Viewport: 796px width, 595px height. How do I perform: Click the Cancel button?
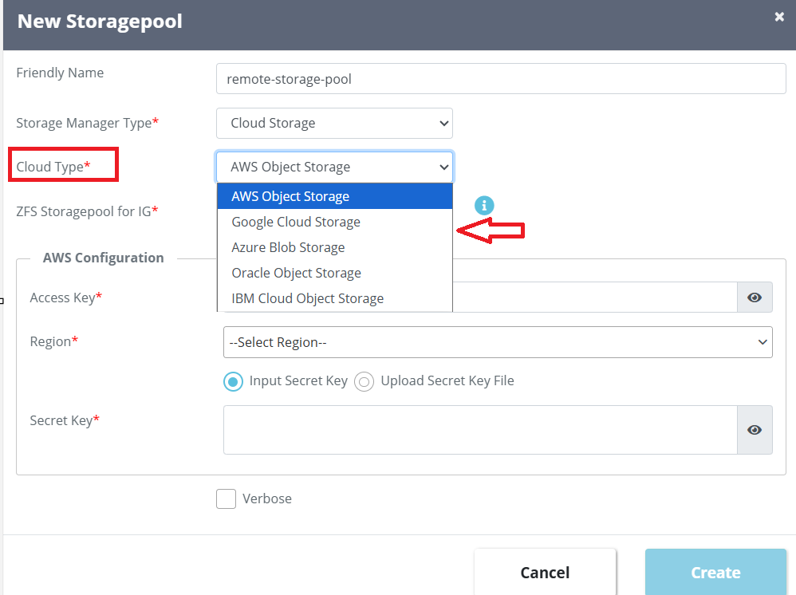[x=545, y=572]
